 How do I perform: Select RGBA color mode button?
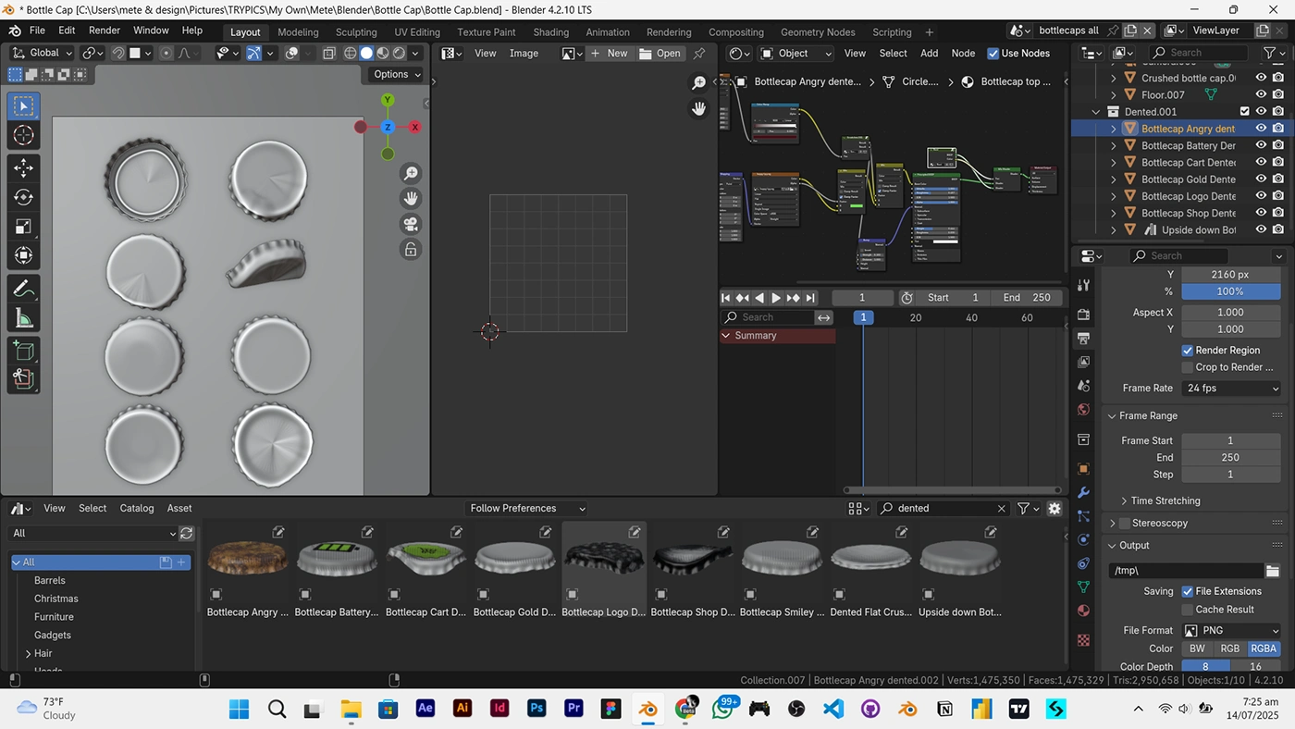click(1264, 649)
